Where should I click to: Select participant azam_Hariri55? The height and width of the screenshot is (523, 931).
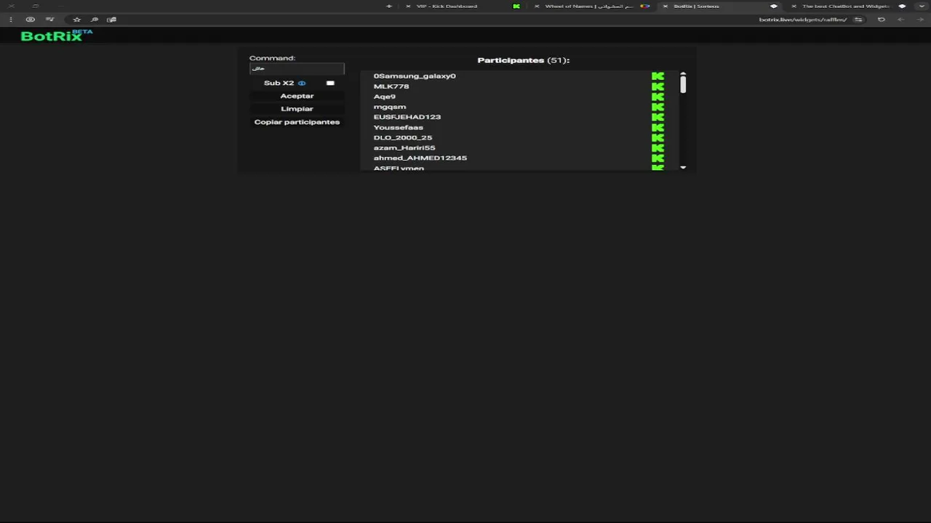tap(404, 147)
